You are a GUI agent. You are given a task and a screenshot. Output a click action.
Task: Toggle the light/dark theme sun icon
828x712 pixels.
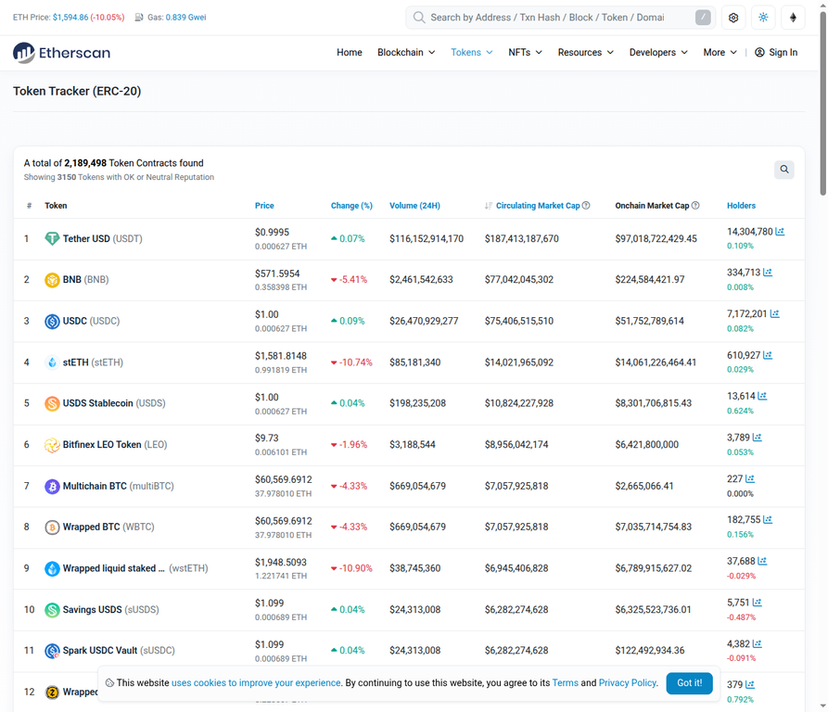pos(763,18)
